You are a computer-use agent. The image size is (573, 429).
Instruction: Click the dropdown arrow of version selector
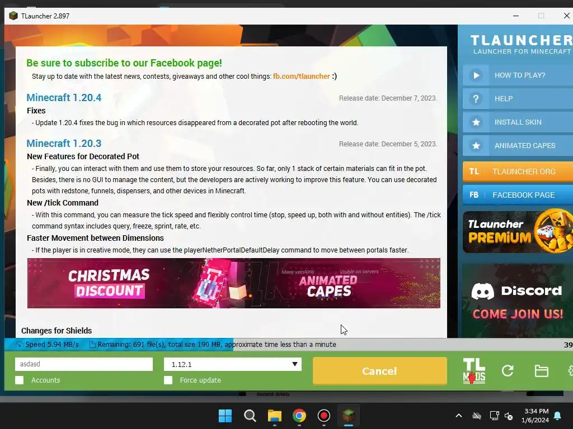click(x=294, y=364)
